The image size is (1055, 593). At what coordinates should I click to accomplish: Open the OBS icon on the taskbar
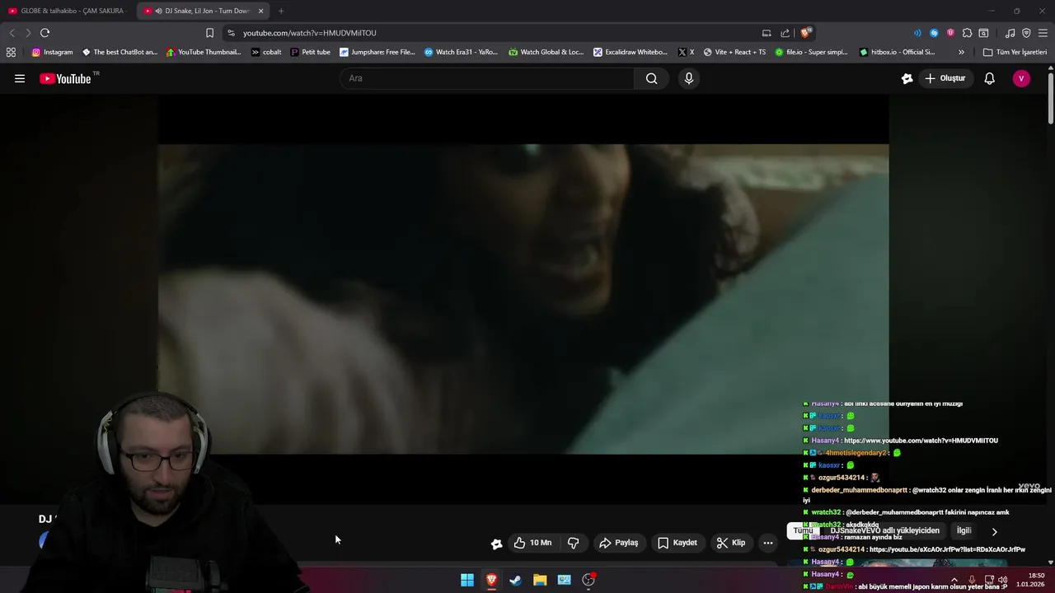pyautogui.click(x=588, y=580)
